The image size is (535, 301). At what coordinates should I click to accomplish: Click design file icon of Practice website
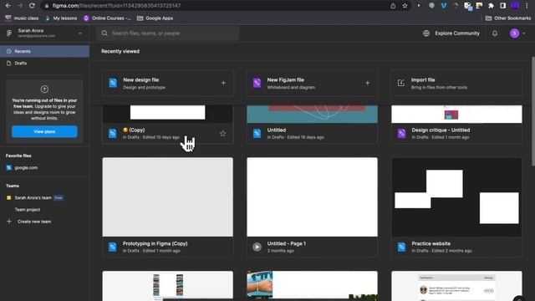401,247
